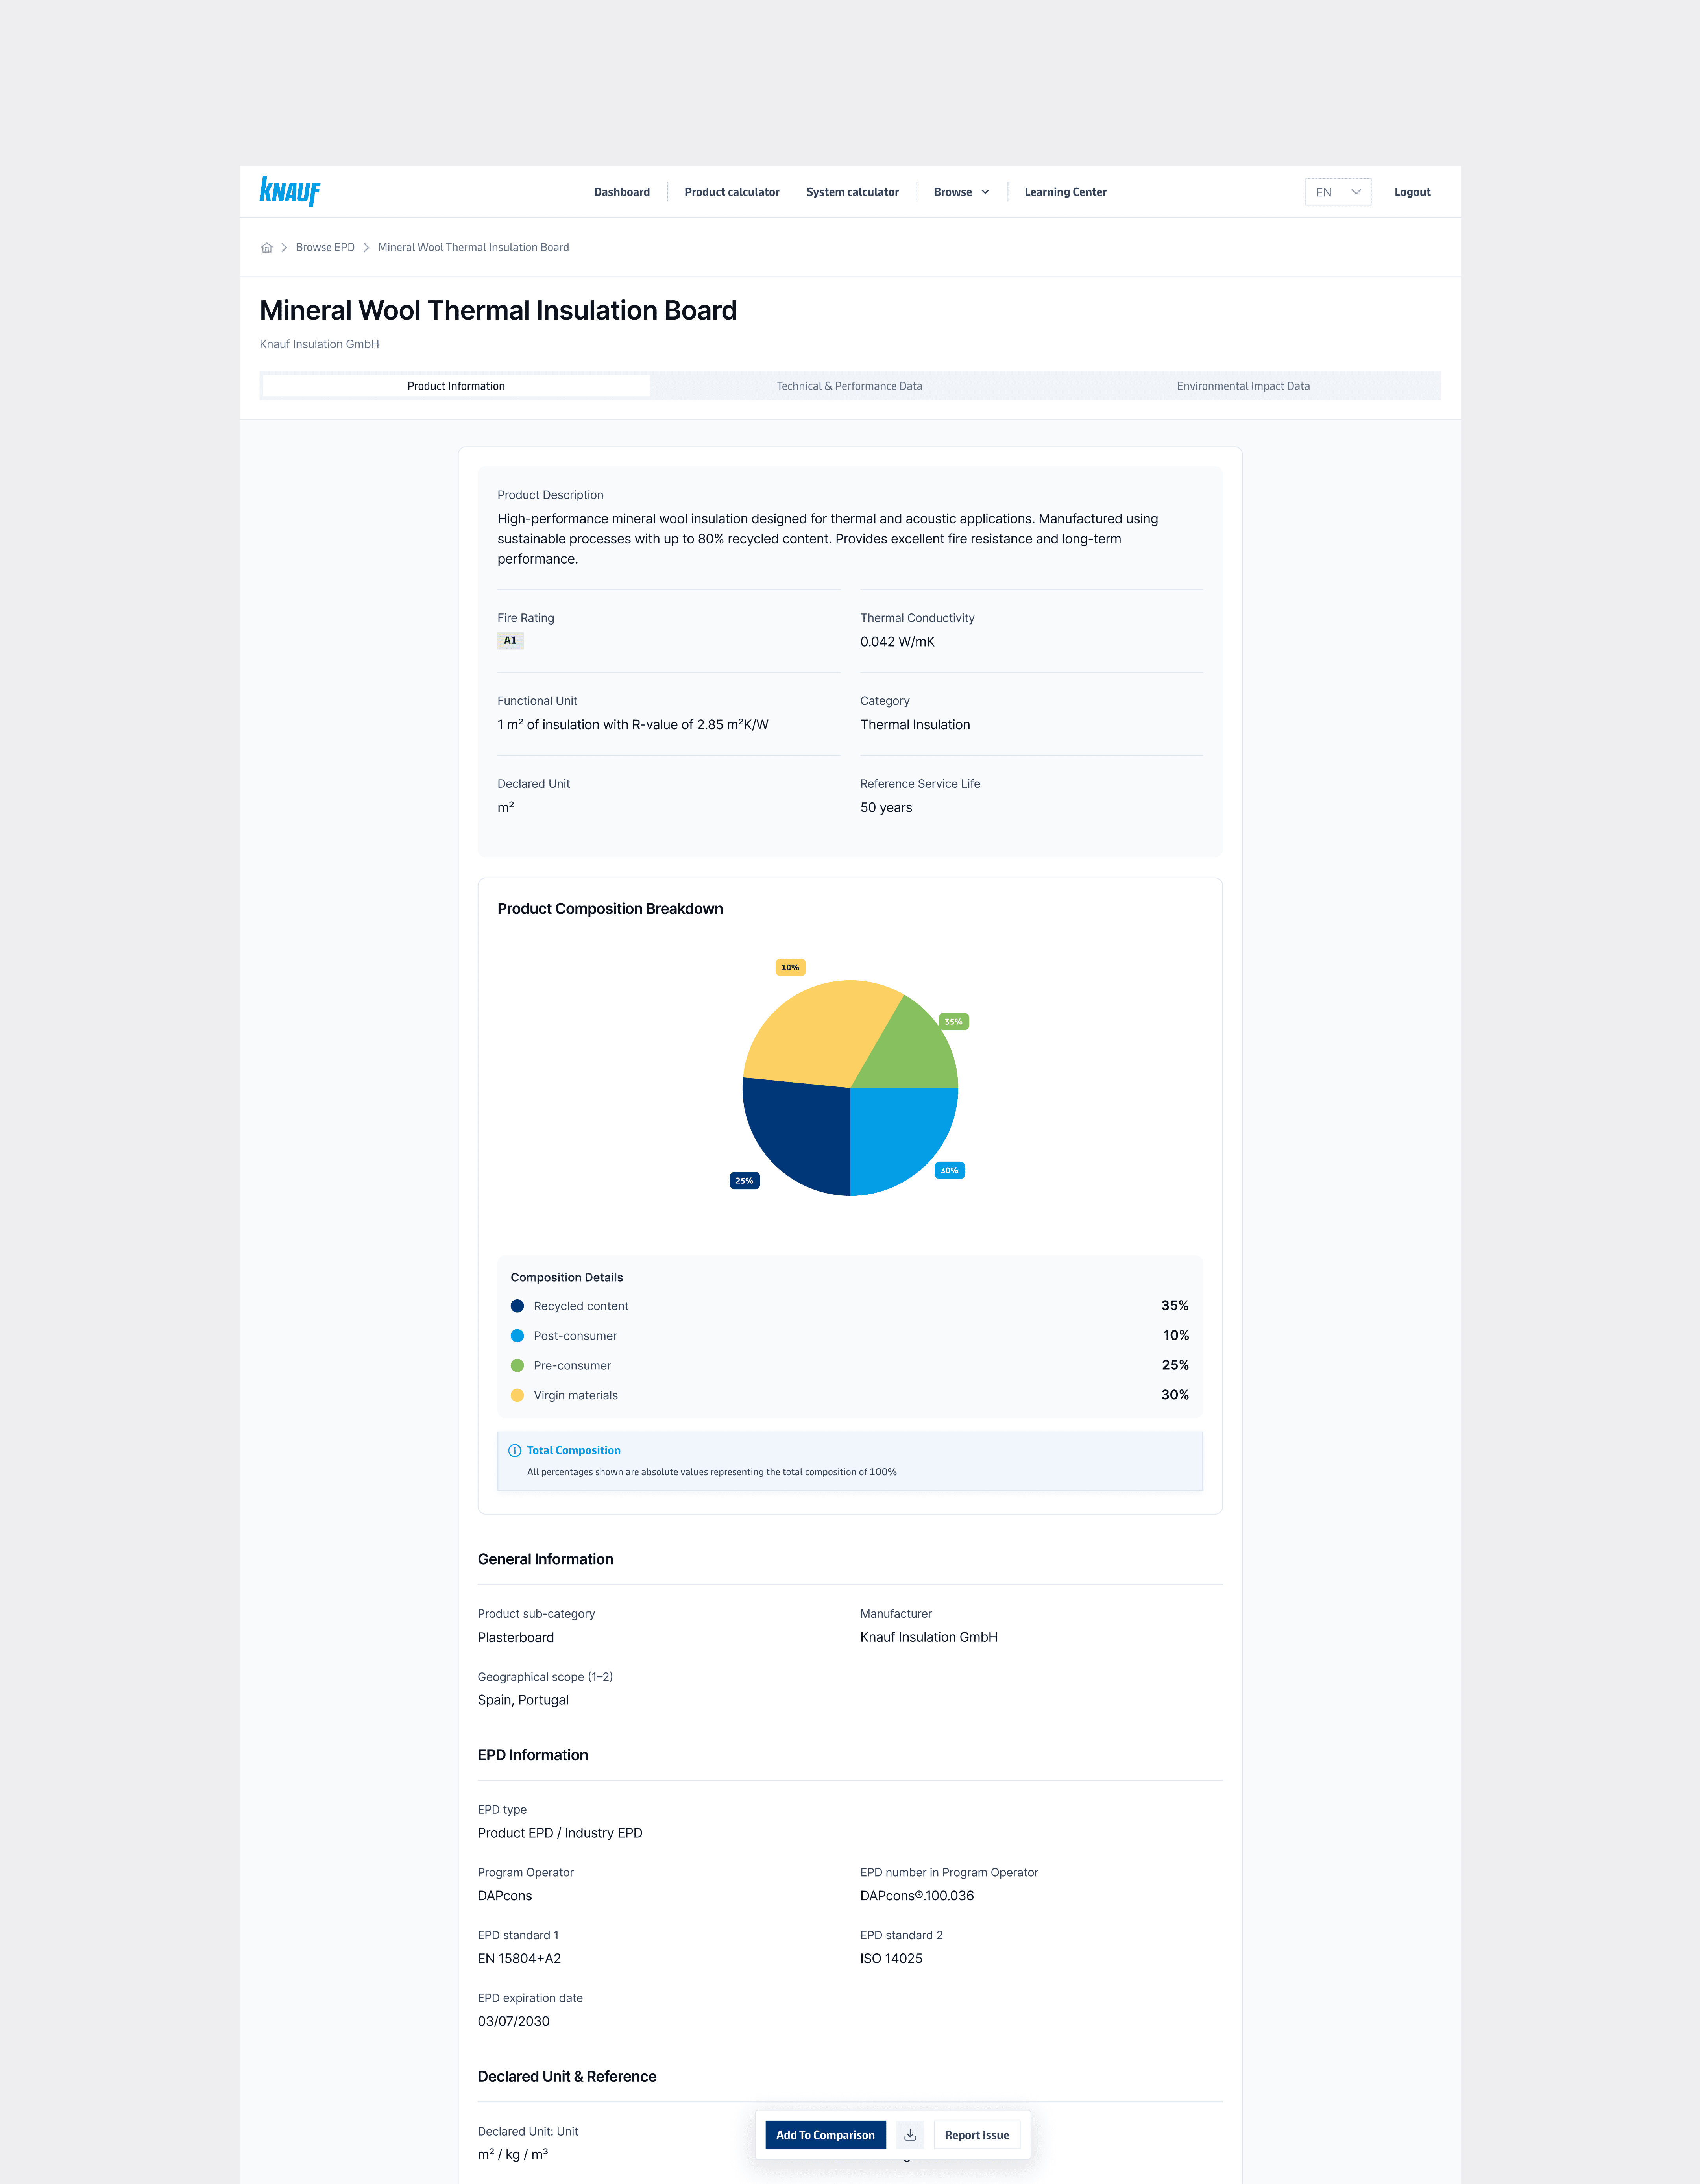Switch to Technical & Performance Data tab
Screen dimensions: 1700x2184
point(849,386)
